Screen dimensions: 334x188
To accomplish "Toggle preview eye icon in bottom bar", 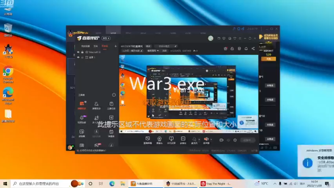I will click(x=228, y=140).
